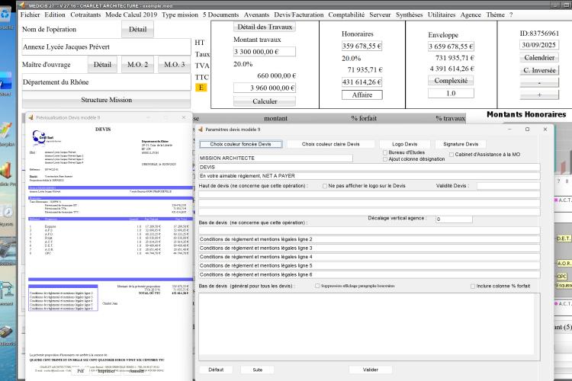The image size is (572, 381).
Task: Click Détail next to Nom de l'opération
Action: click(137, 29)
